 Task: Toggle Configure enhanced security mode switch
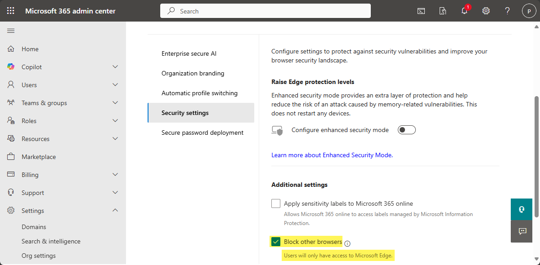coord(406,130)
